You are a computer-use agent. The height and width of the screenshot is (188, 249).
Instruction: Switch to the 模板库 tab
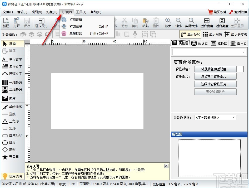(219, 43)
